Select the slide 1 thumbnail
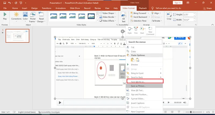The width and height of the screenshot is (215, 115). tap(17, 36)
